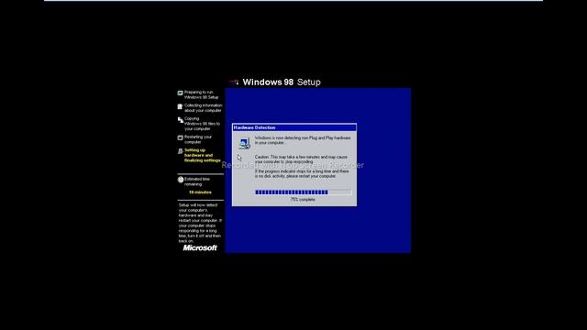The image size is (587, 330).
Task: Click the "Caution: This may take a few minutes" text
Action: [x=301, y=159]
